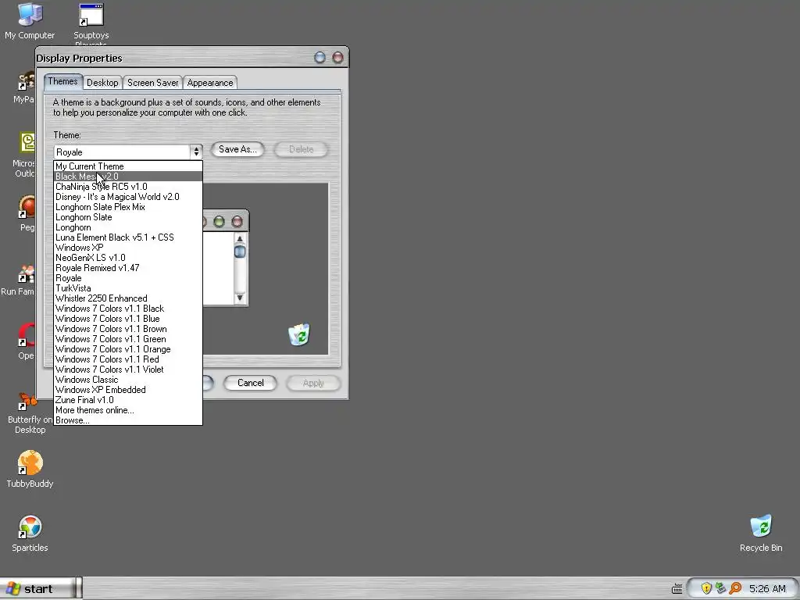Select Black Mesa v2.0 theme

128,177
